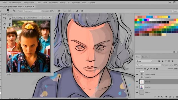
Task: Toggle the brush settings panel icon in the options bar
Action: point(14,11)
